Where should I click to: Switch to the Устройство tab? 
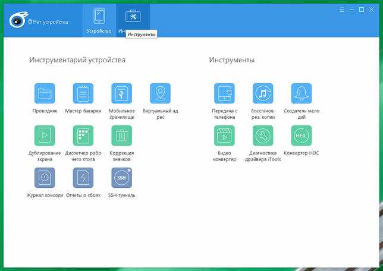tap(99, 21)
